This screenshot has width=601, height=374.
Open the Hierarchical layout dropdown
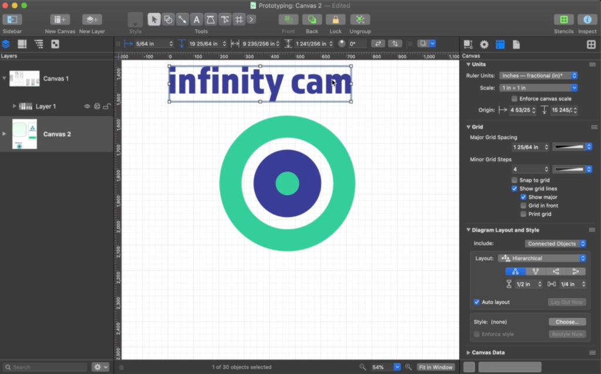coord(542,258)
